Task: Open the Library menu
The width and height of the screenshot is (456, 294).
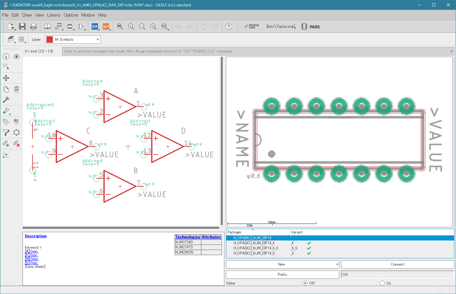Action: 53,15
